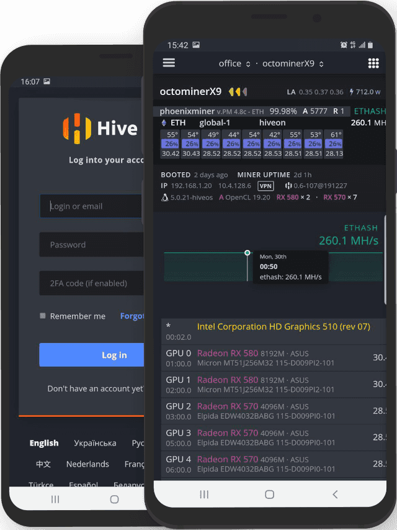
Task: Select the English language option
Action: [44, 443]
